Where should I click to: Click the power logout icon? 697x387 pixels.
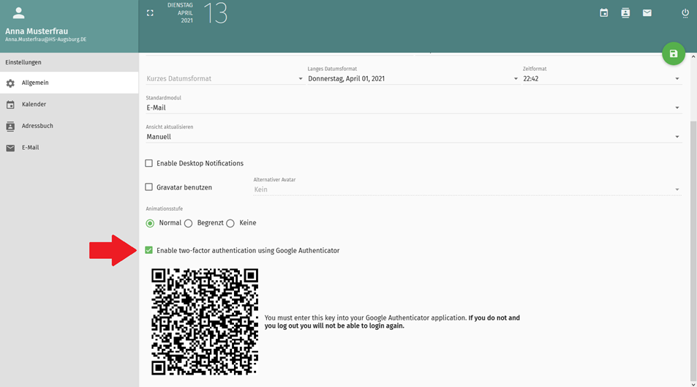pyautogui.click(x=685, y=13)
